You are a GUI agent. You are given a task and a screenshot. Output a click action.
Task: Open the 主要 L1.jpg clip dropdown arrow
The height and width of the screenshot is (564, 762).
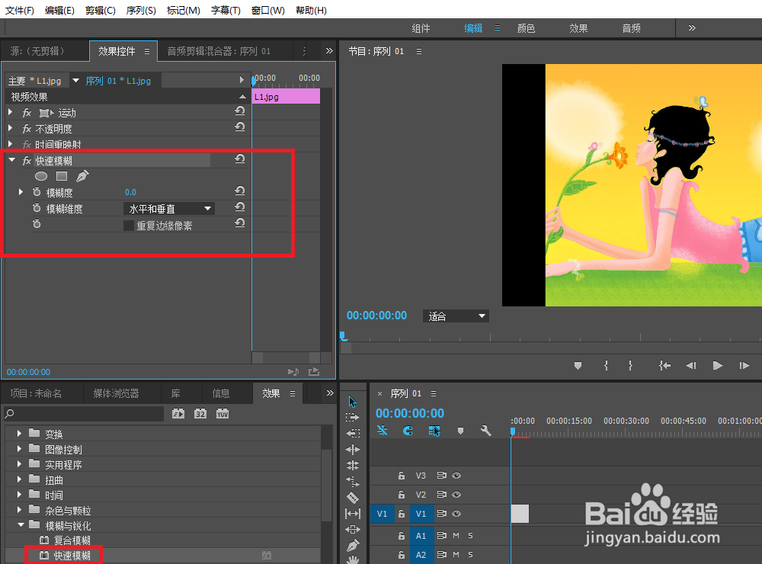point(75,80)
